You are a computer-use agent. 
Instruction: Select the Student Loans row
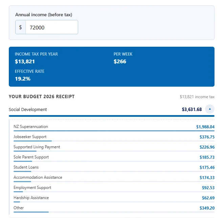[114, 168]
